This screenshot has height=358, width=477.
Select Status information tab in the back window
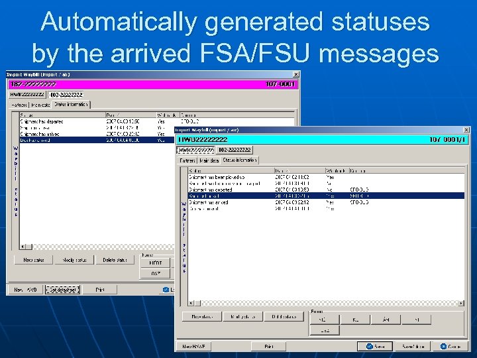coord(71,104)
